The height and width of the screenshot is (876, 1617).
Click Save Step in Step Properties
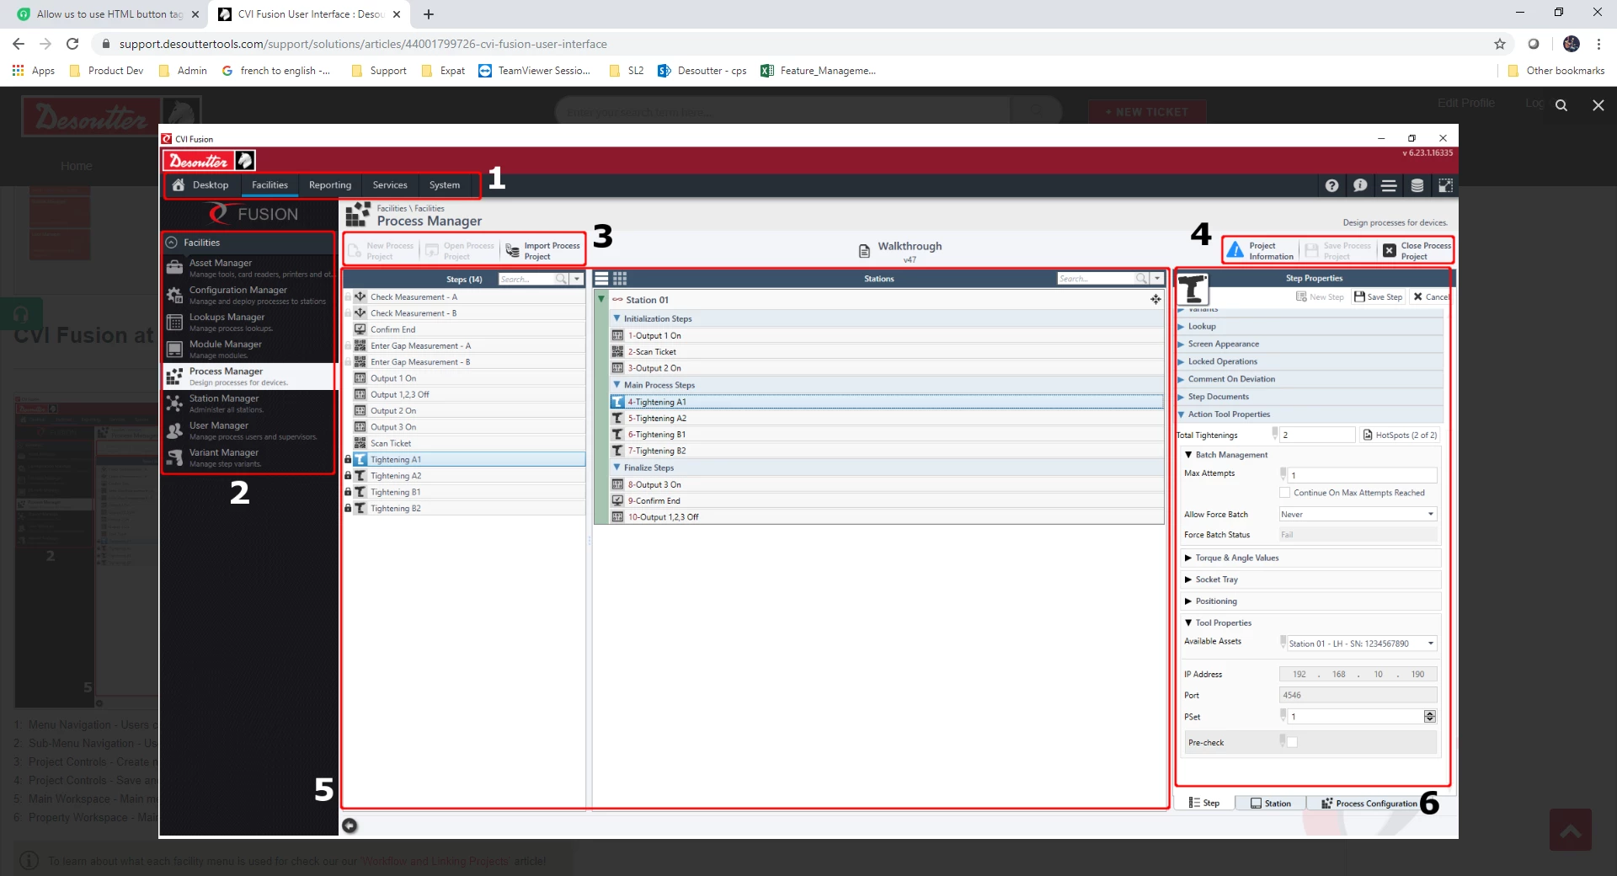[x=1378, y=297]
